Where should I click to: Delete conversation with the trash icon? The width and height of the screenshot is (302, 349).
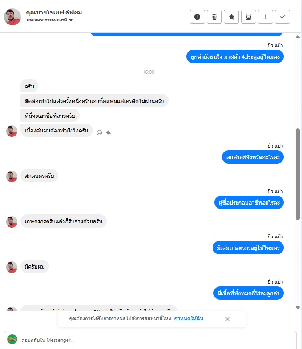point(214,17)
